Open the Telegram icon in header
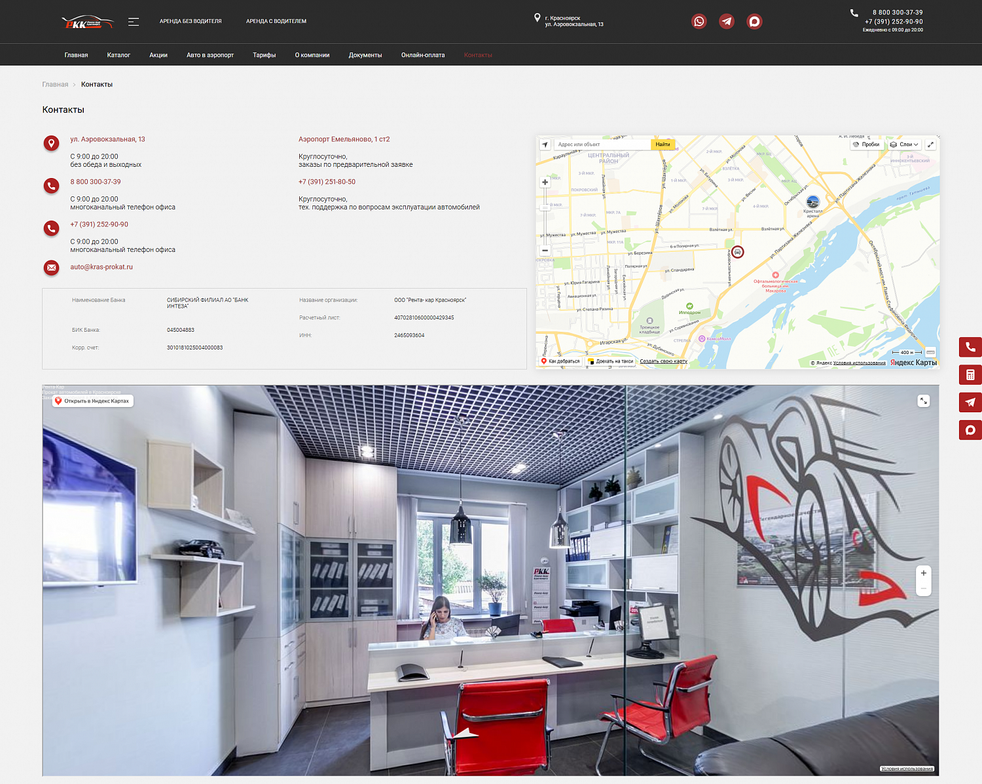The height and width of the screenshot is (784, 982). pyautogui.click(x=726, y=22)
